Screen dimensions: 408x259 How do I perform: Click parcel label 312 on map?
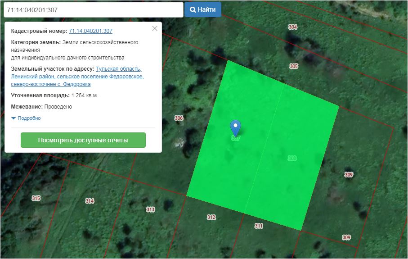point(211,217)
